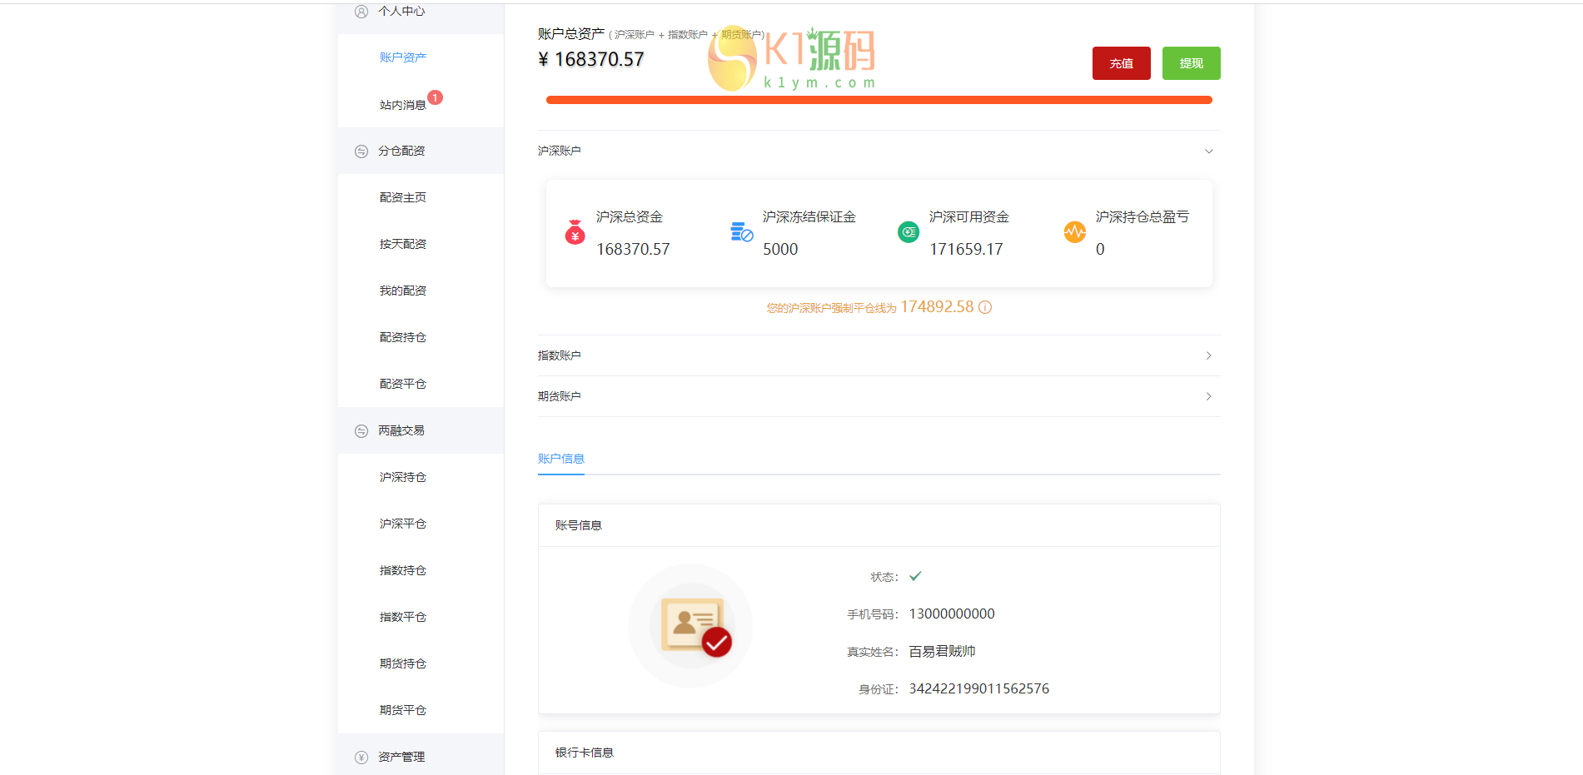Click the 个人中心 section header
Image resolution: width=1583 pixels, height=775 pixels.
pos(421,17)
